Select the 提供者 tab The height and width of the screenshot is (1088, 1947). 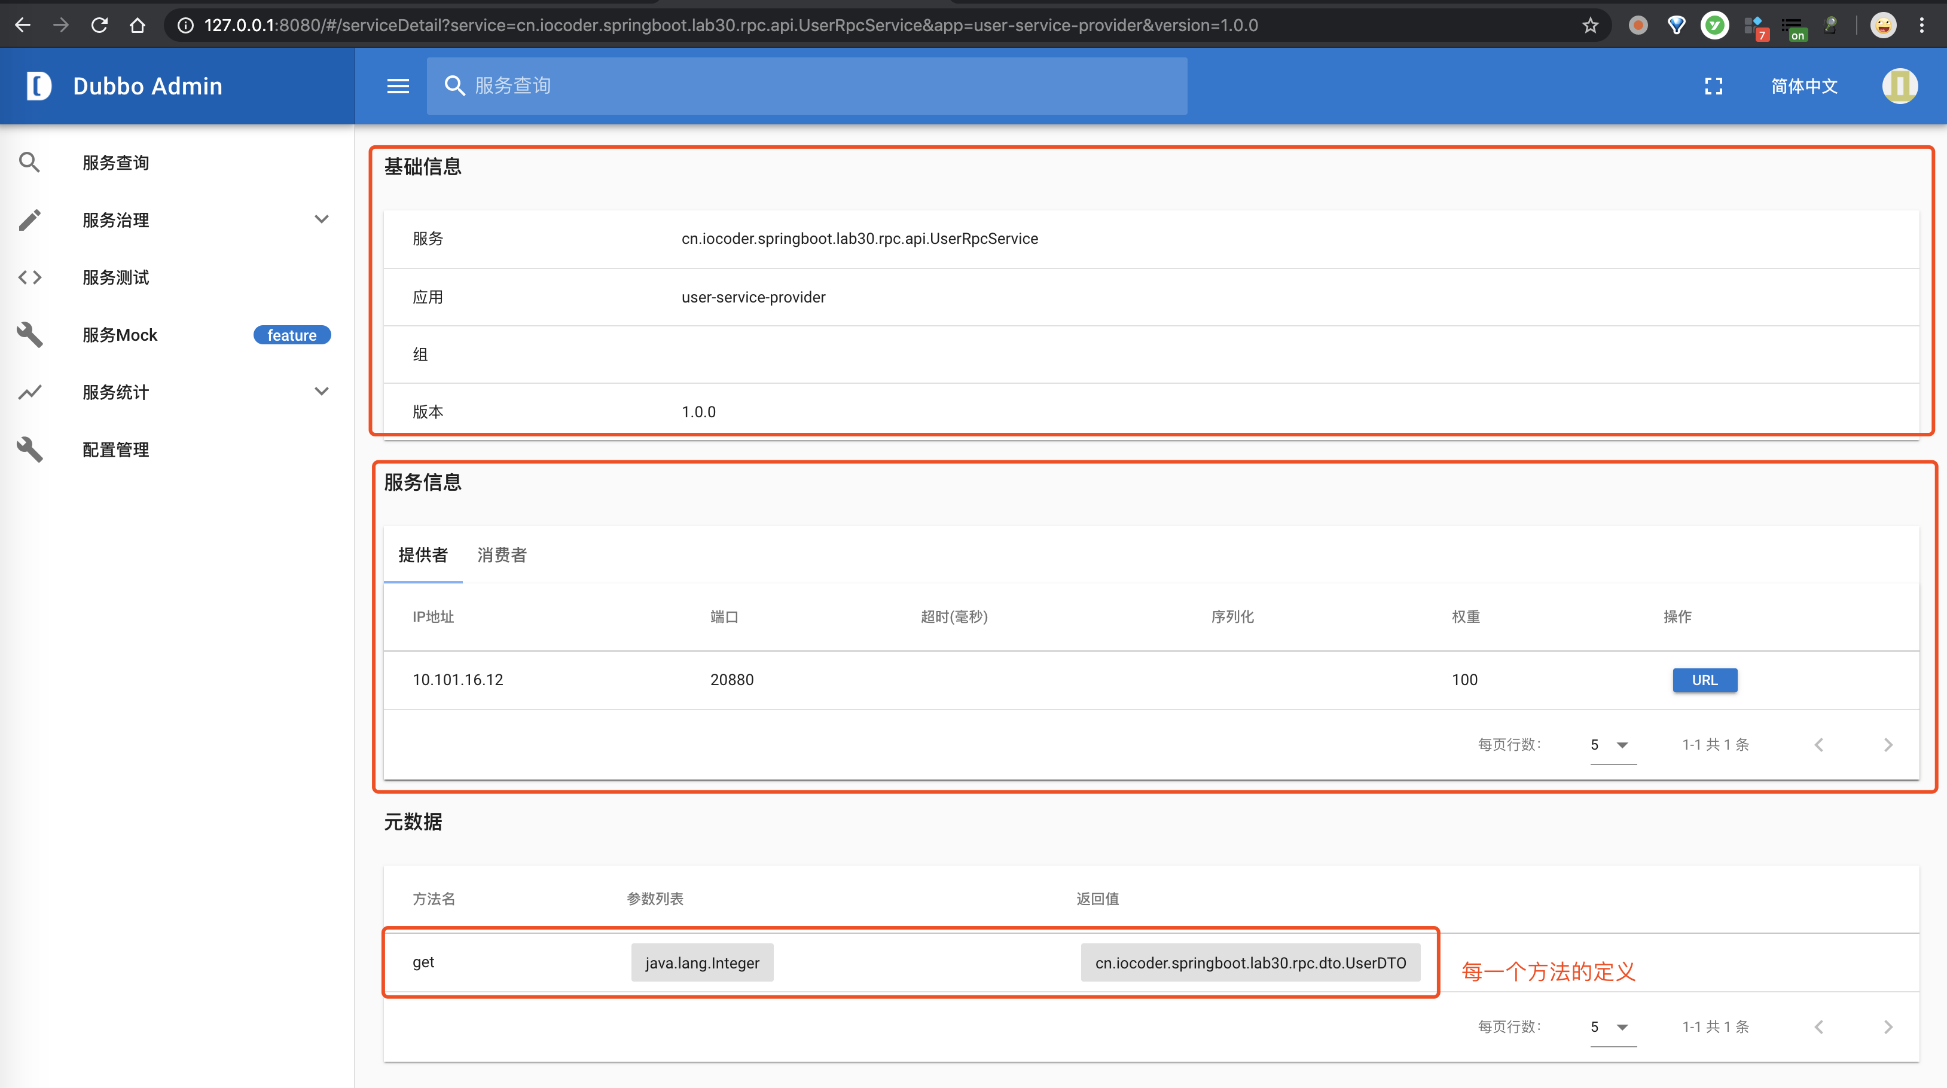(423, 555)
